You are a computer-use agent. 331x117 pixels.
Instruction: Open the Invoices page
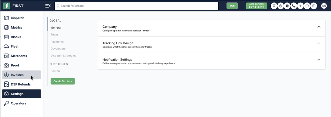tap(22, 75)
